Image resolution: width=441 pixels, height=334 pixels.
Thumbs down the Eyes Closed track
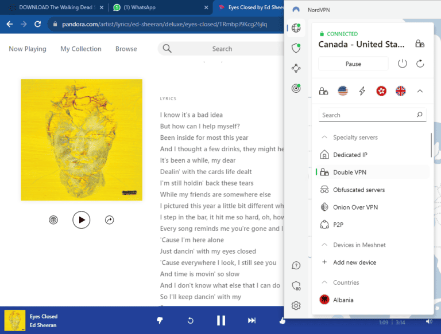coord(160,320)
